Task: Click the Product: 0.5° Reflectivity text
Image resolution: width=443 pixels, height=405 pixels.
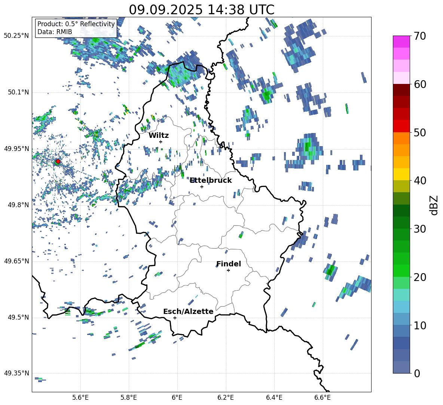Action: [76, 24]
